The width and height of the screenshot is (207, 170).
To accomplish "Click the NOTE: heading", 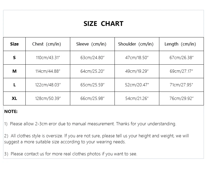I will tap(11, 111).
